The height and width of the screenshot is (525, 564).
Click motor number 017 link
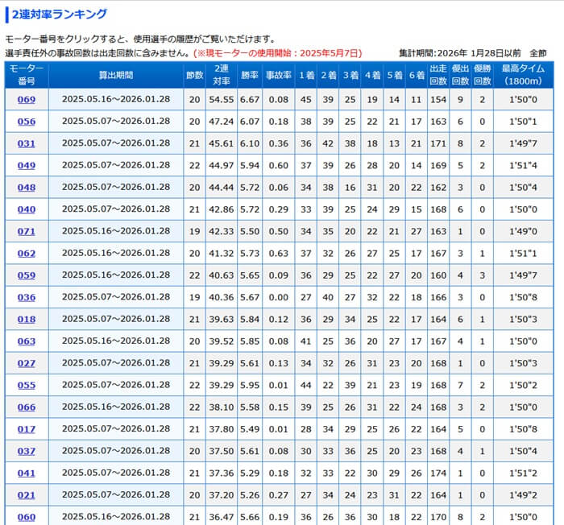pos(27,429)
